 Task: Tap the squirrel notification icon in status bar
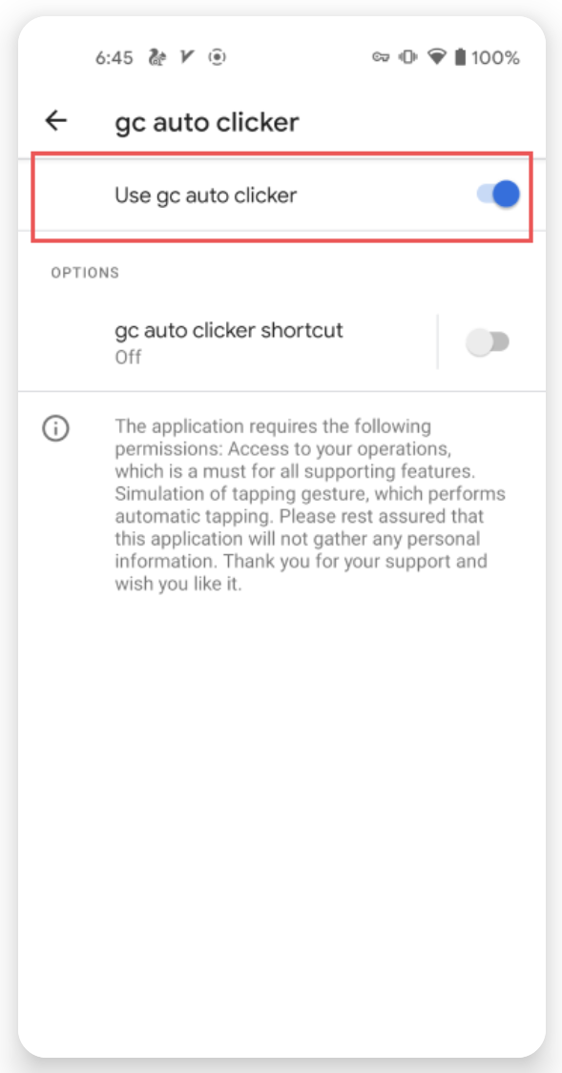(x=156, y=57)
